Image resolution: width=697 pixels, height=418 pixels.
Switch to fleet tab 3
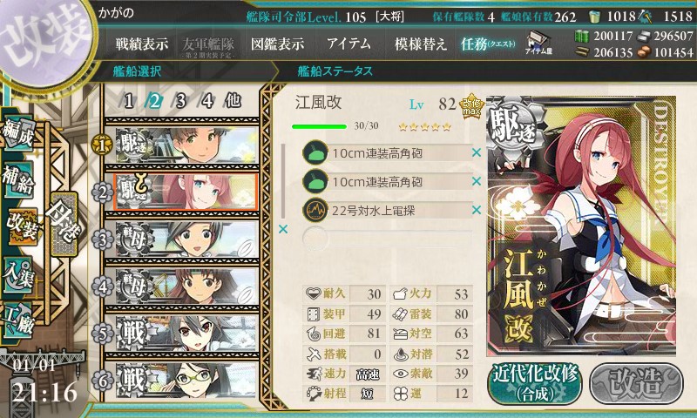(x=180, y=101)
